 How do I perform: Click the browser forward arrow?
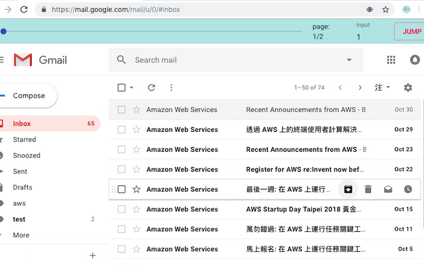8,9
